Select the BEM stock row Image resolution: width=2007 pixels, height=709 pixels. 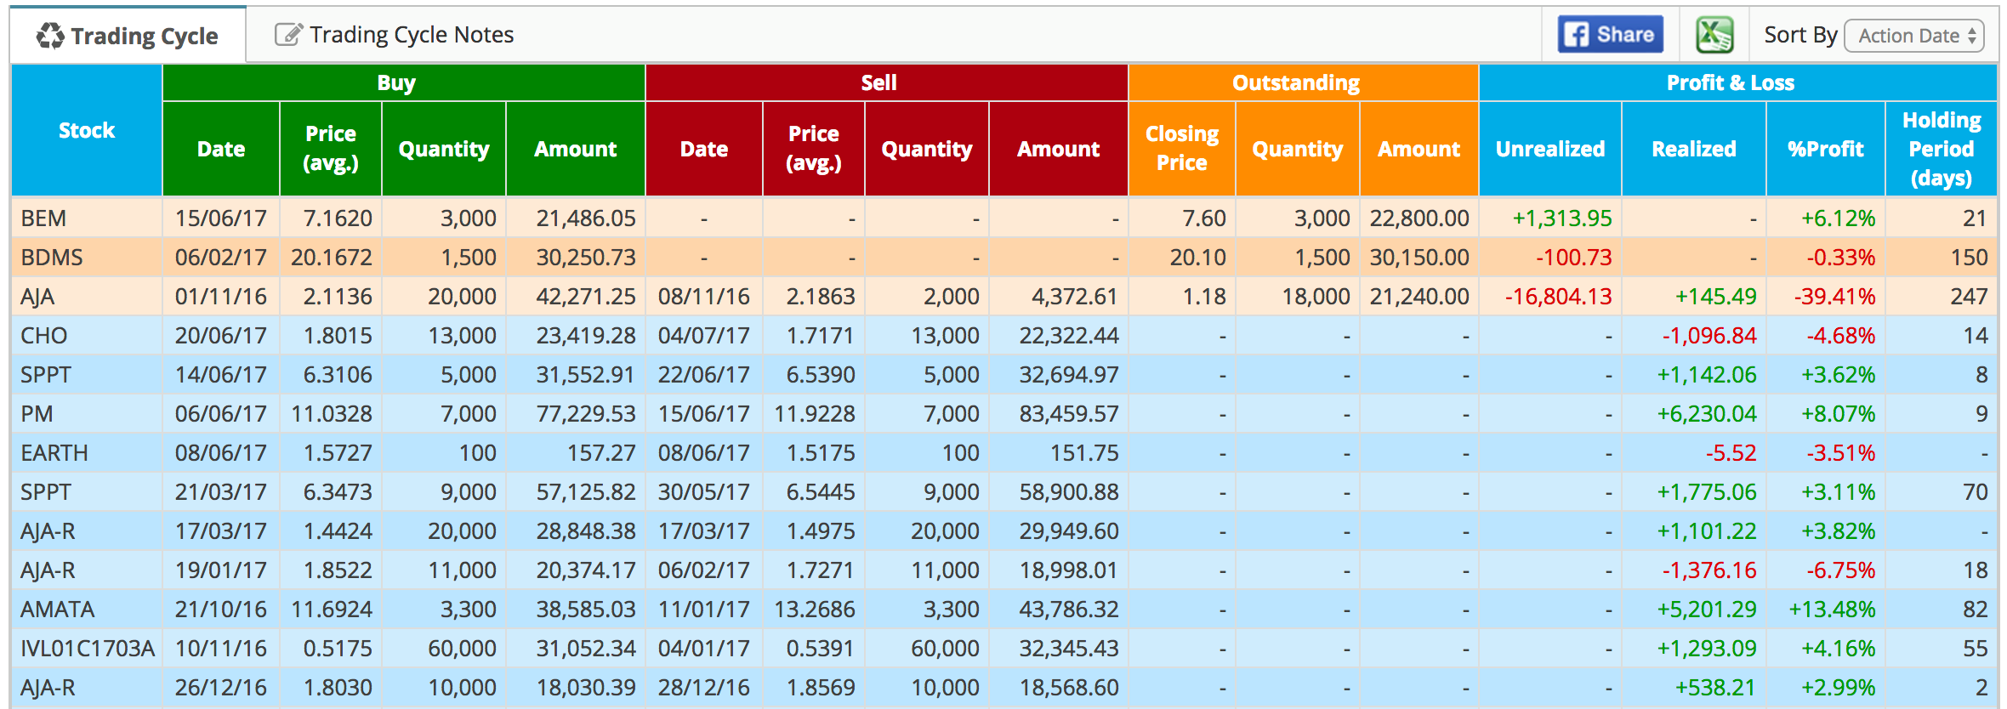[1003, 218]
